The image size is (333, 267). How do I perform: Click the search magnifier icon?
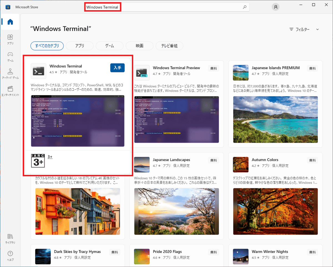[244, 7]
